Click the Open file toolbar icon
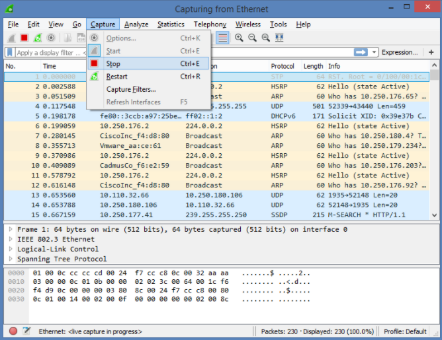 (67, 38)
